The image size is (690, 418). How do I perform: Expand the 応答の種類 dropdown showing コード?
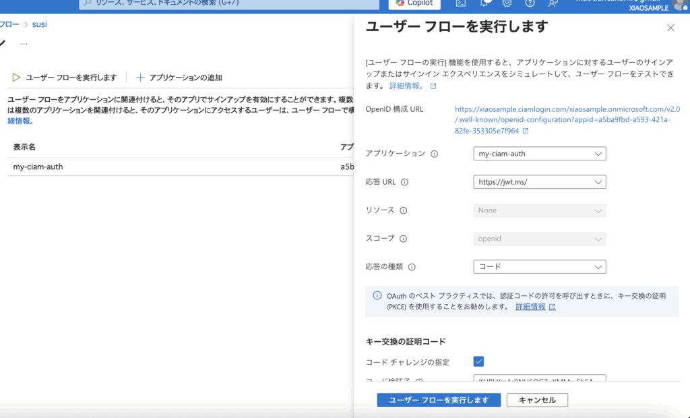pyautogui.click(x=540, y=267)
